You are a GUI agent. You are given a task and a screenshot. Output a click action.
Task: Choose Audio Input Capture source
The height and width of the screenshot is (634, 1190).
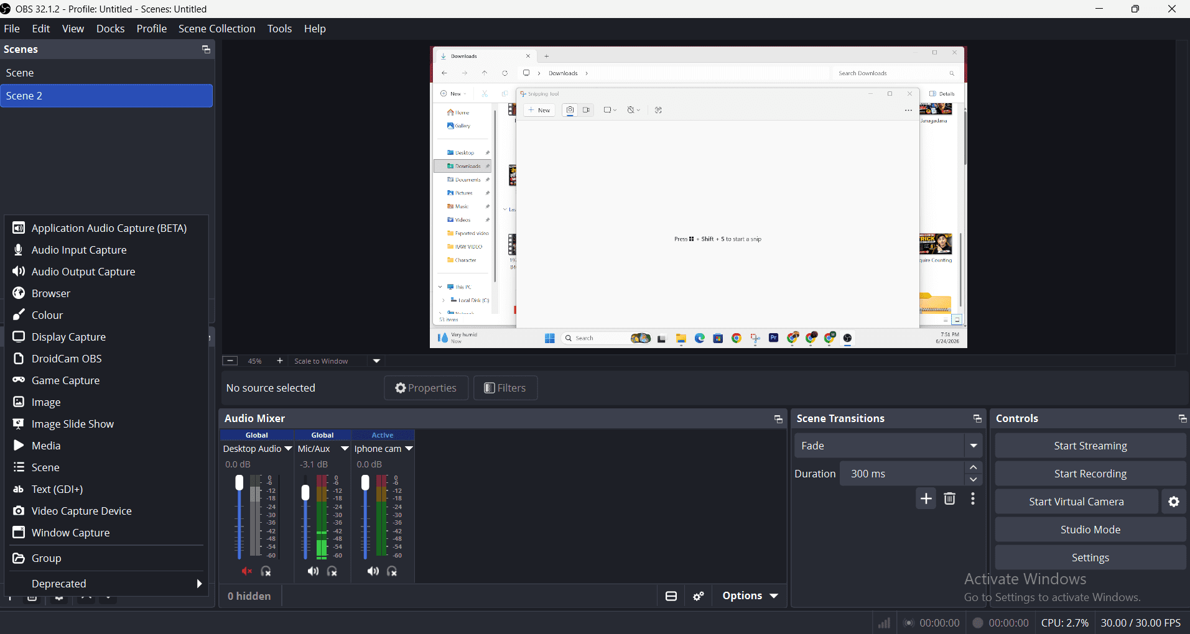[x=106, y=250]
